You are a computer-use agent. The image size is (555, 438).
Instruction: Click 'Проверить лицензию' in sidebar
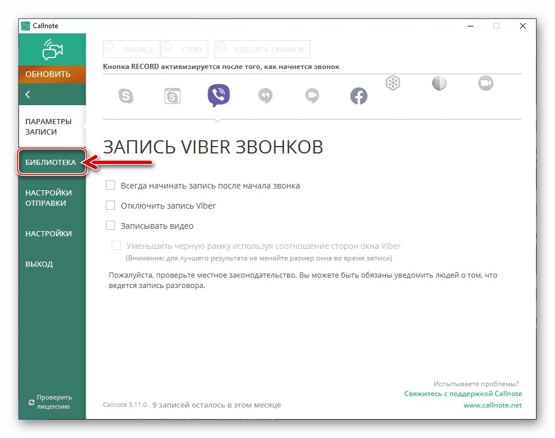tap(54, 402)
